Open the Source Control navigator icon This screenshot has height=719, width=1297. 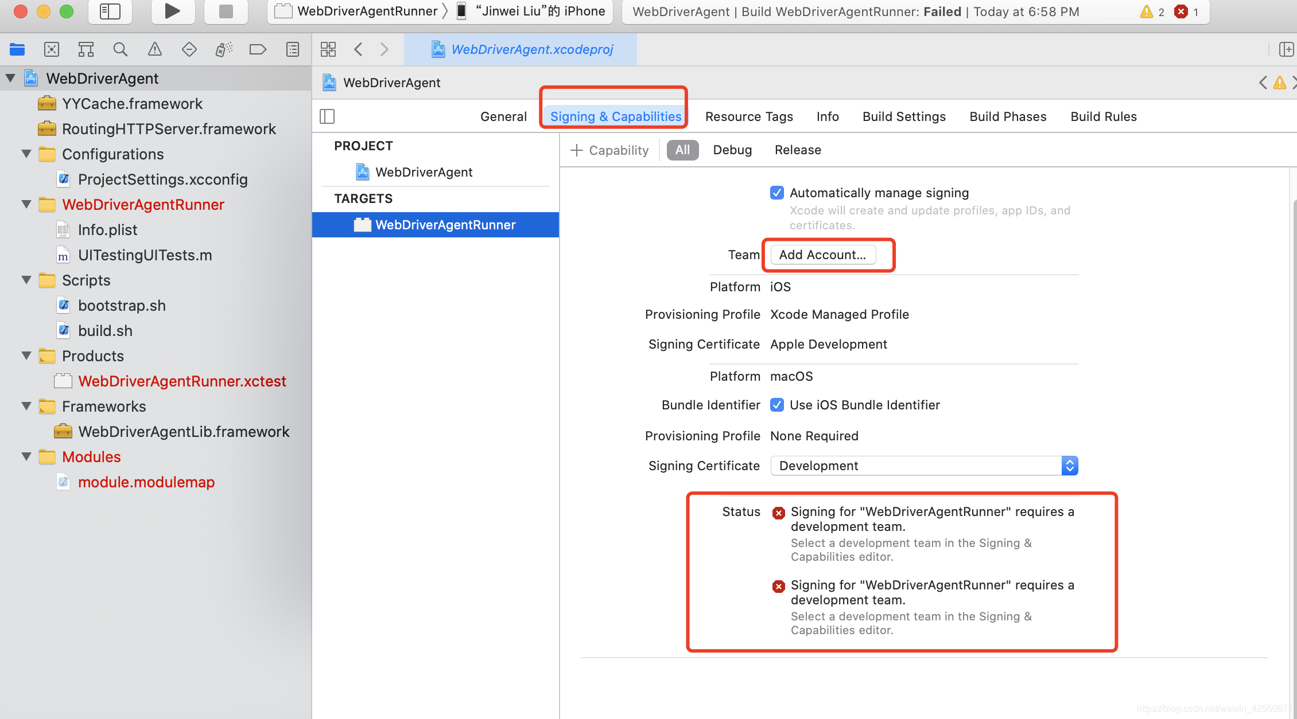click(52, 50)
